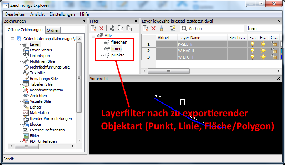Open Bemaßungs Stile entry
The width and height of the screenshot is (285, 165).
(44, 79)
